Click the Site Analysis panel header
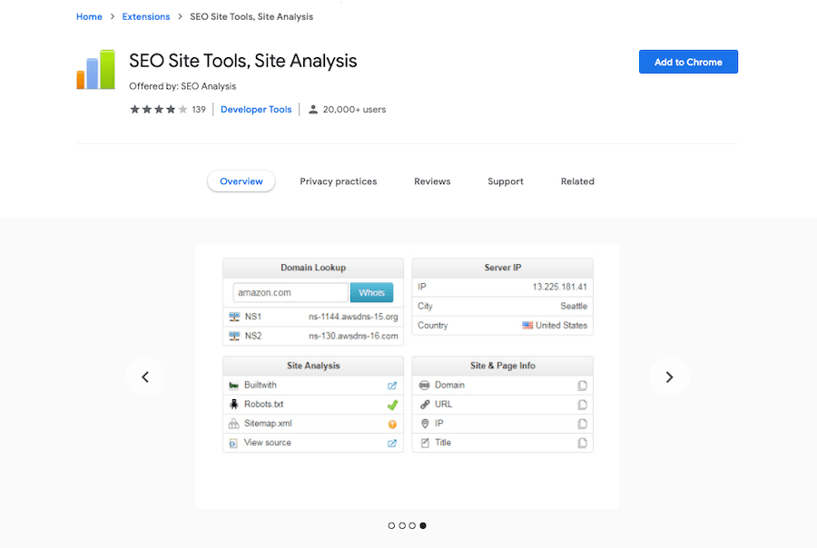Screen dimensions: 817x548 pos(313,366)
